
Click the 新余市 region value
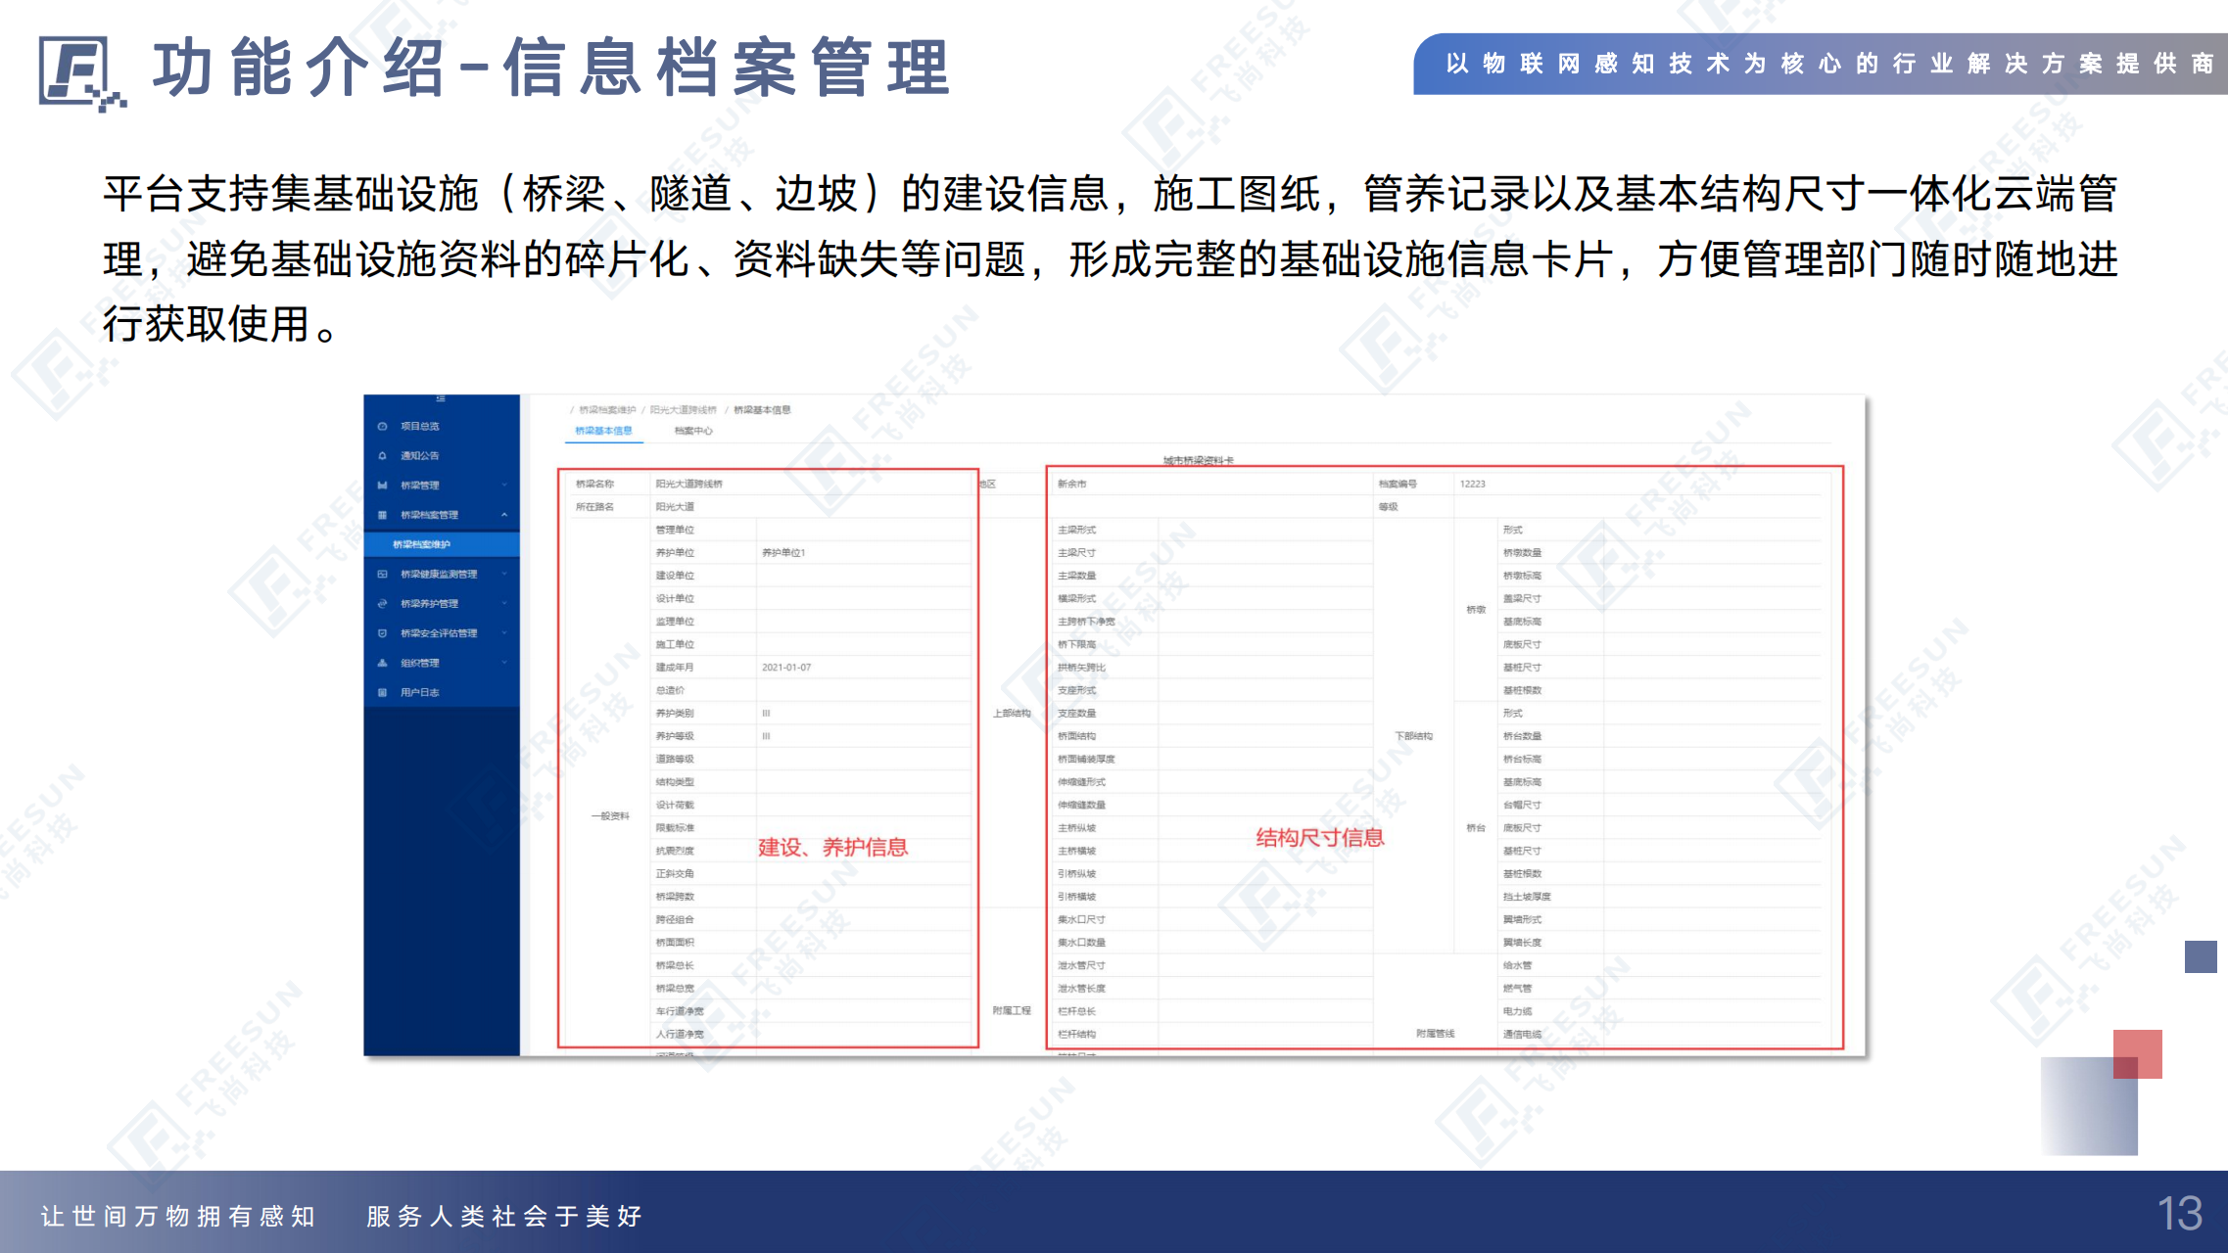coord(1071,485)
